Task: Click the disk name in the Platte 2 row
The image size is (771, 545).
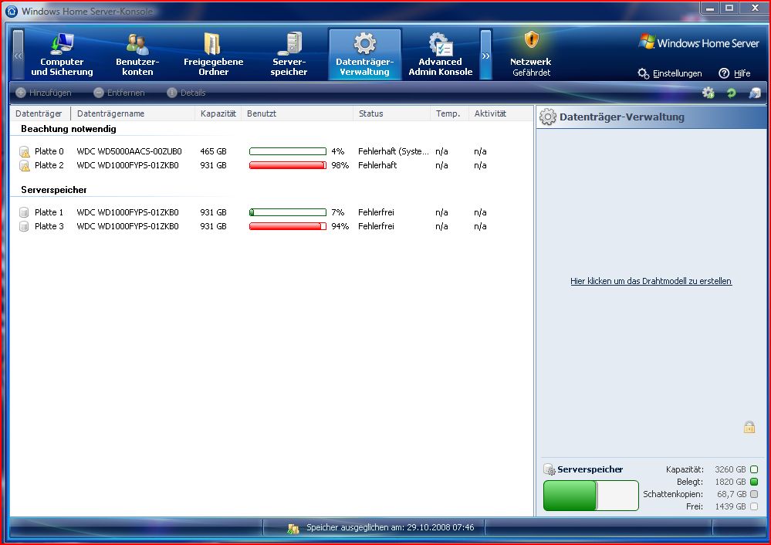Action: click(x=128, y=165)
